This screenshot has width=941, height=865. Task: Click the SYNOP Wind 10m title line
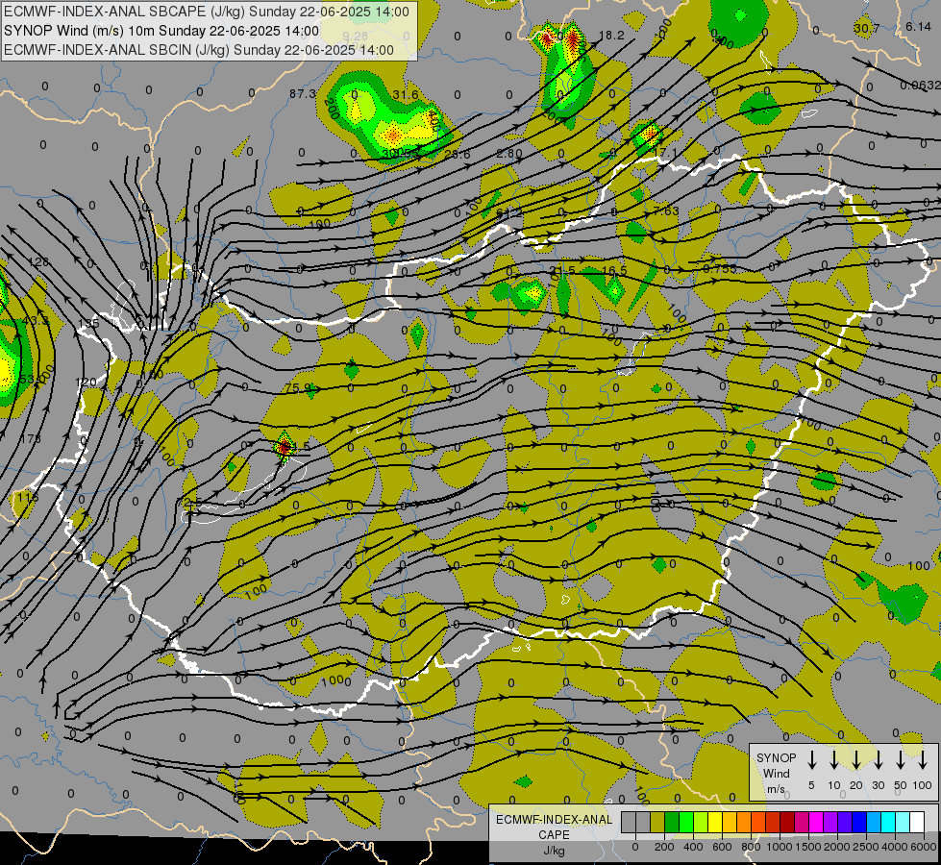pyautogui.click(x=161, y=31)
